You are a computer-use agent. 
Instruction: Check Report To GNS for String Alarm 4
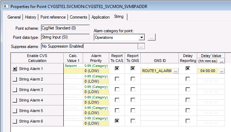[133, 100]
